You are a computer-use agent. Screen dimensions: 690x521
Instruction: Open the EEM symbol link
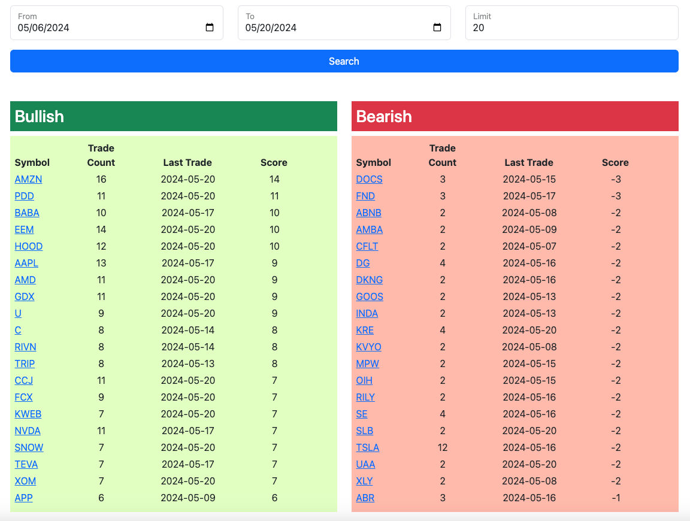tap(24, 230)
